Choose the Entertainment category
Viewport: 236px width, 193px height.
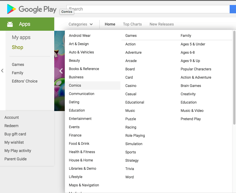pyautogui.click(x=80, y=119)
